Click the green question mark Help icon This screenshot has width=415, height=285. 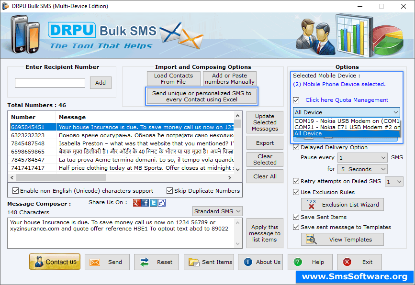[298, 262]
